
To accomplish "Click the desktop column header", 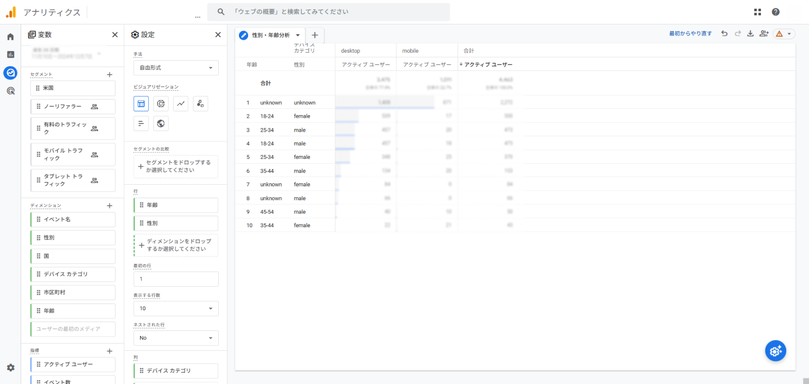I will [350, 51].
